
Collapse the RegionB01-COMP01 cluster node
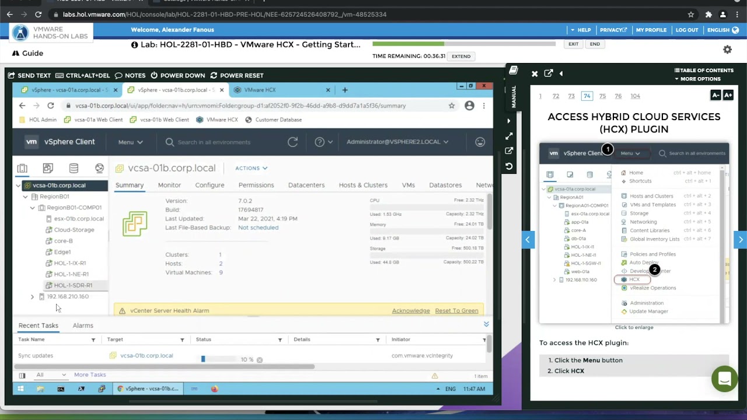coord(32,208)
